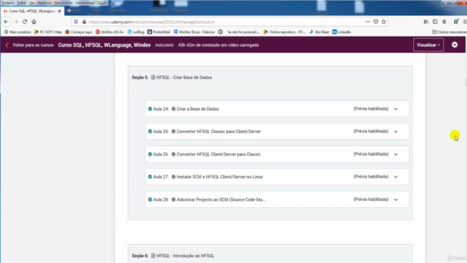Click the document icon of Seção 6
The width and height of the screenshot is (467, 263).
coord(153,256)
